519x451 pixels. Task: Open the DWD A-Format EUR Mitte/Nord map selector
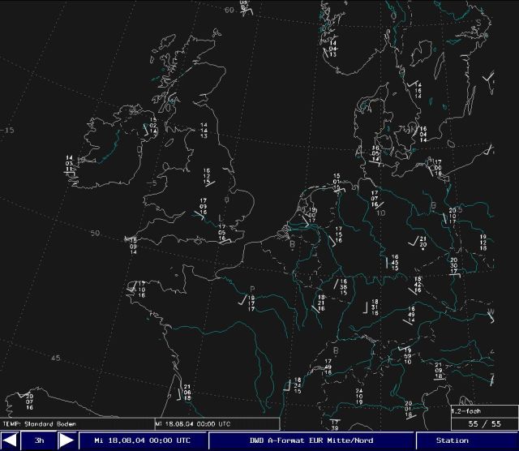311,440
